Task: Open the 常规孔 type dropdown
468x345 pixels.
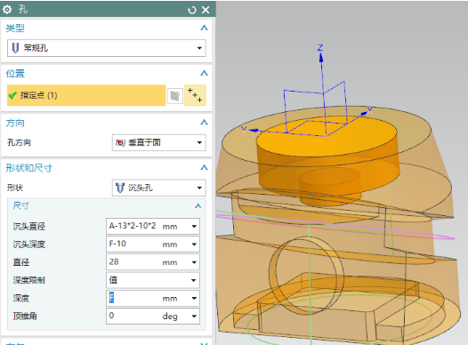Action: click(x=107, y=48)
